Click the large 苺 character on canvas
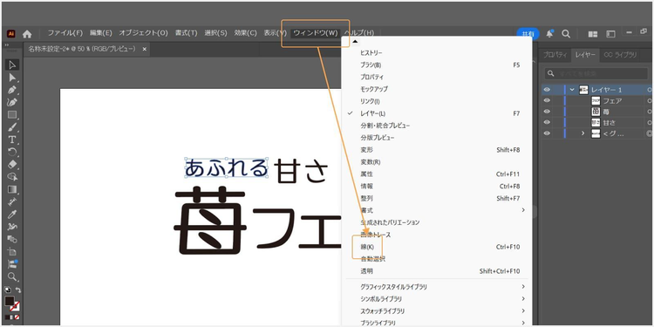This screenshot has width=654, height=327. tap(209, 220)
